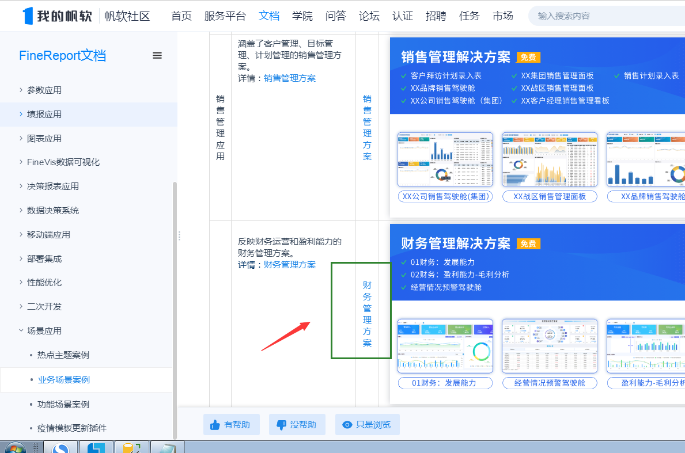Expand the FineVis数据可视化 section
The height and width of the screenshot is (453, 685).
point(88,162)
